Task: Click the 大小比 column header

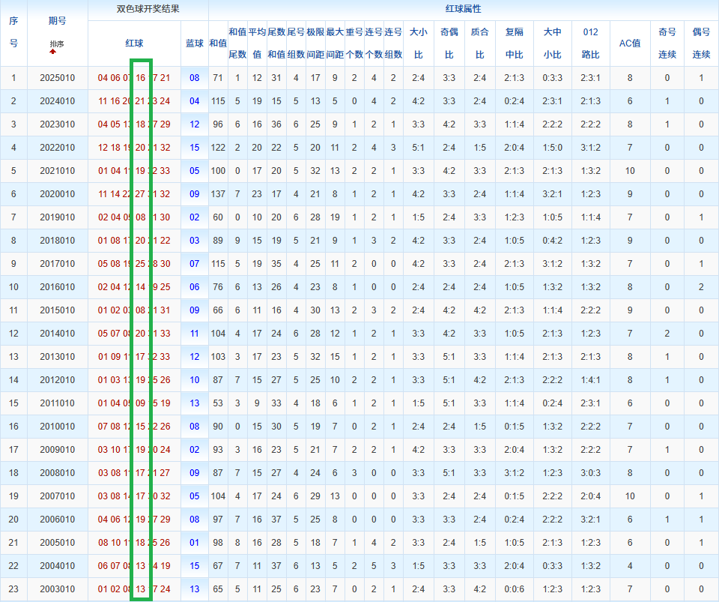Action: pyautogui.click(x=418, y=43)
